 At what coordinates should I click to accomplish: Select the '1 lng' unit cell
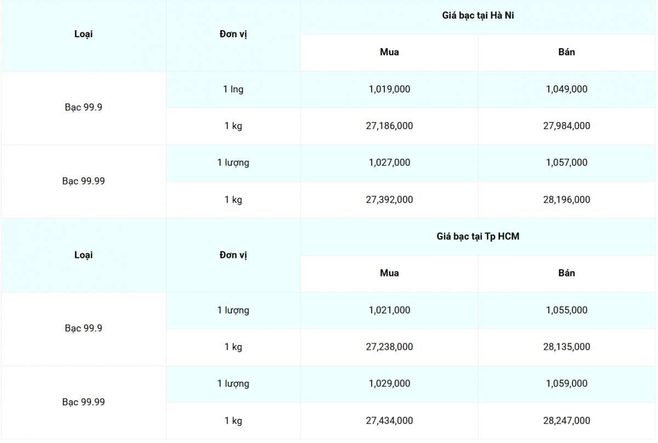(233, 89)
